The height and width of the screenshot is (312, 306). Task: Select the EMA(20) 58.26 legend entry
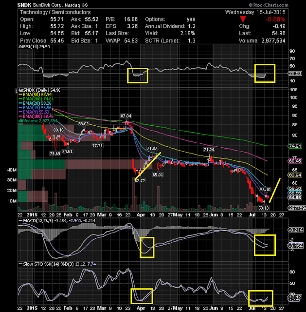point(35,103)
